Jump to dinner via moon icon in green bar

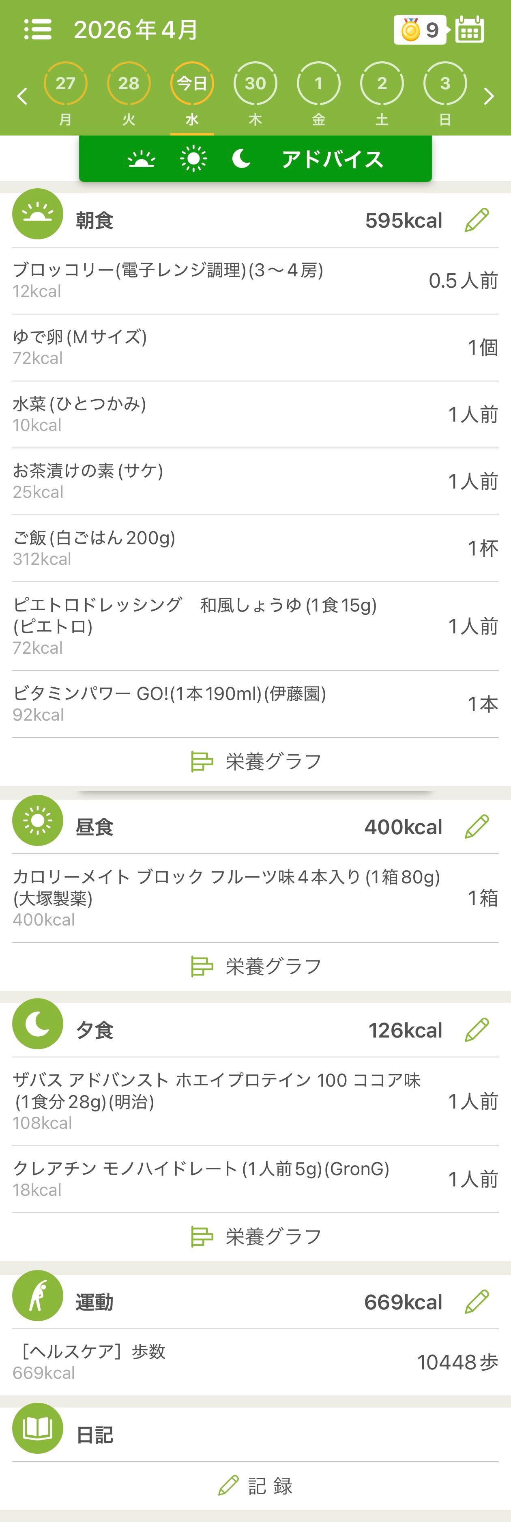pyautogui.click(x=241, y=159)
